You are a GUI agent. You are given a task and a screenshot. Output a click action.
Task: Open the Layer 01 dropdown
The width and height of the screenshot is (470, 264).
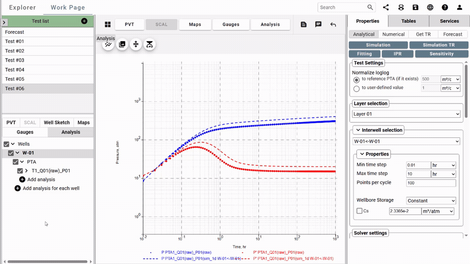point(406,114)
